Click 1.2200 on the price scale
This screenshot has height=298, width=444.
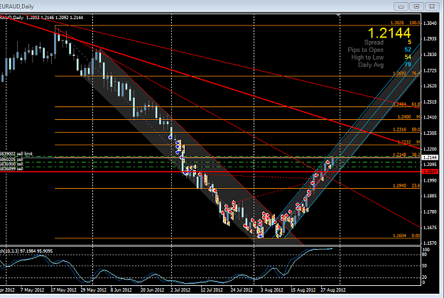(x=430, y=149)
